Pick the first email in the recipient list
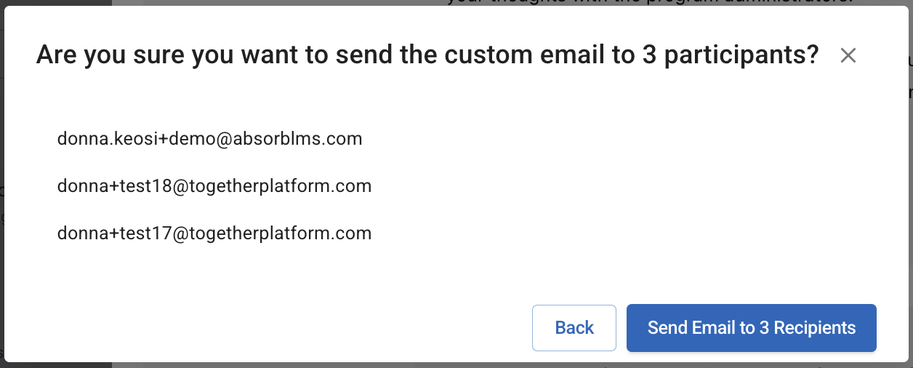 209,138
